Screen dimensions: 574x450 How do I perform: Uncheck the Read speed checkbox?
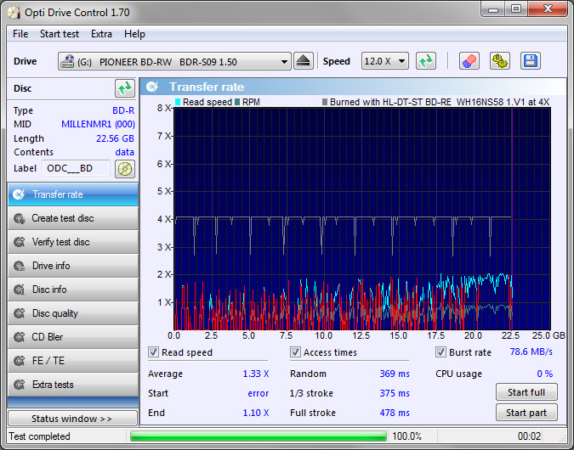pyautogui.click(x=154, y=352)
